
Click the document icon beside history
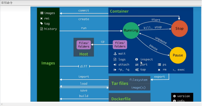[x=41, y=29]
